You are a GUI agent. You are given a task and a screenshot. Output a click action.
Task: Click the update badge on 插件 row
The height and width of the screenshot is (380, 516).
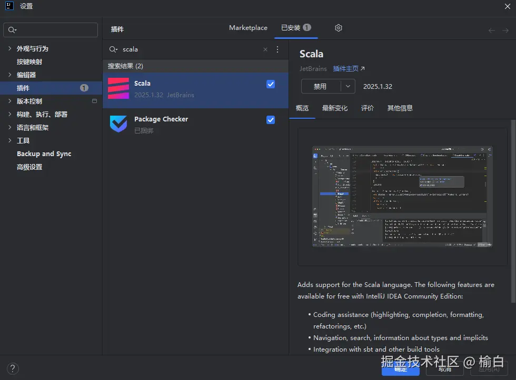[84, 88]
